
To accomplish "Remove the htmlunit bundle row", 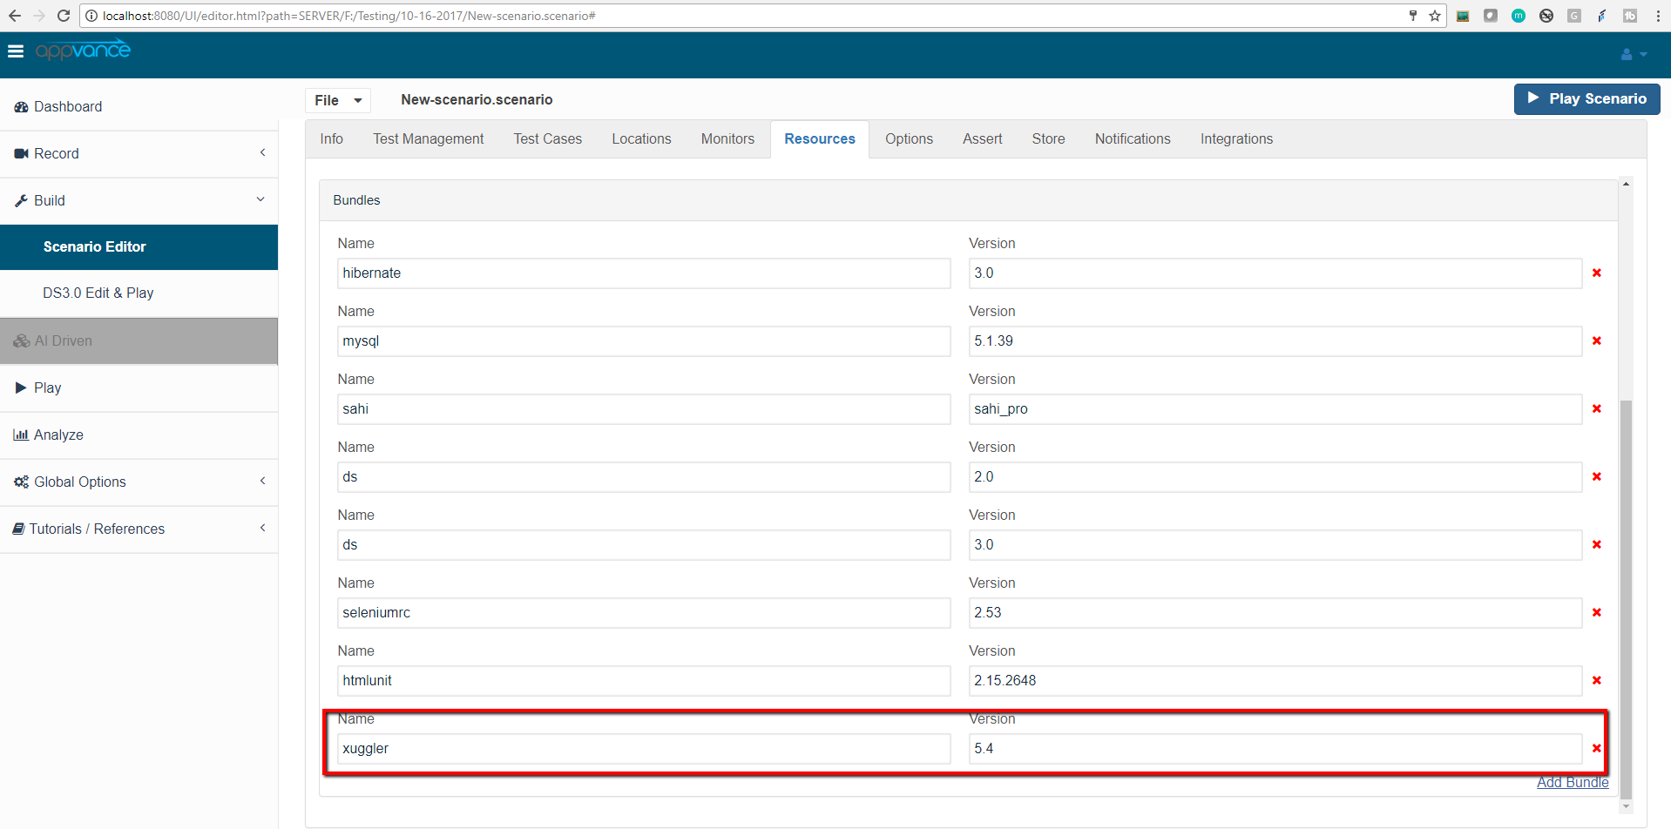I will [1596, 681].
